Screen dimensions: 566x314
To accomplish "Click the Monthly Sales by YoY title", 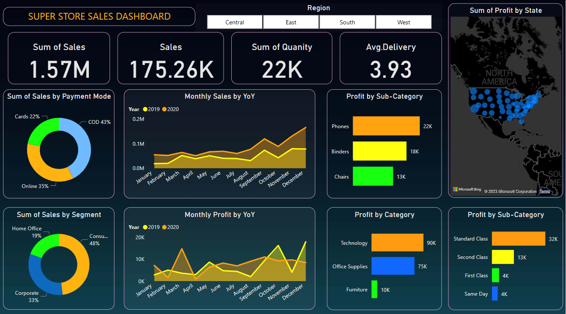I will coord(220,96).
